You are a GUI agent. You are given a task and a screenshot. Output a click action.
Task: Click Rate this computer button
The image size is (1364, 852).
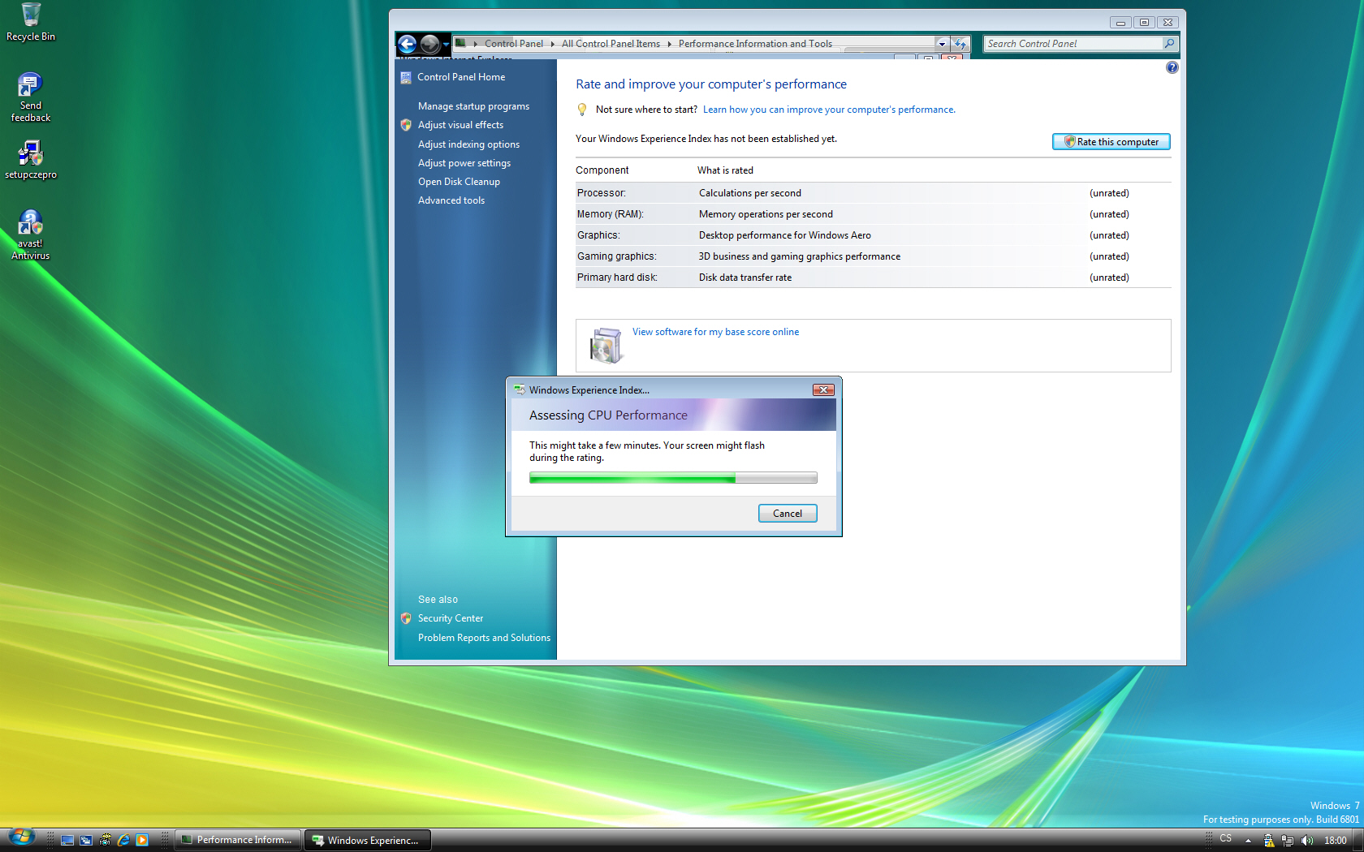pyautogui.click(x=1111, y=142)
